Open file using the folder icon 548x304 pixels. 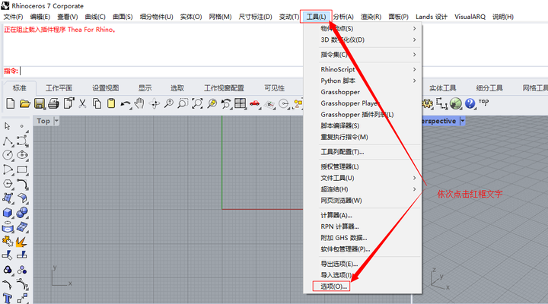tap(24, 103)
